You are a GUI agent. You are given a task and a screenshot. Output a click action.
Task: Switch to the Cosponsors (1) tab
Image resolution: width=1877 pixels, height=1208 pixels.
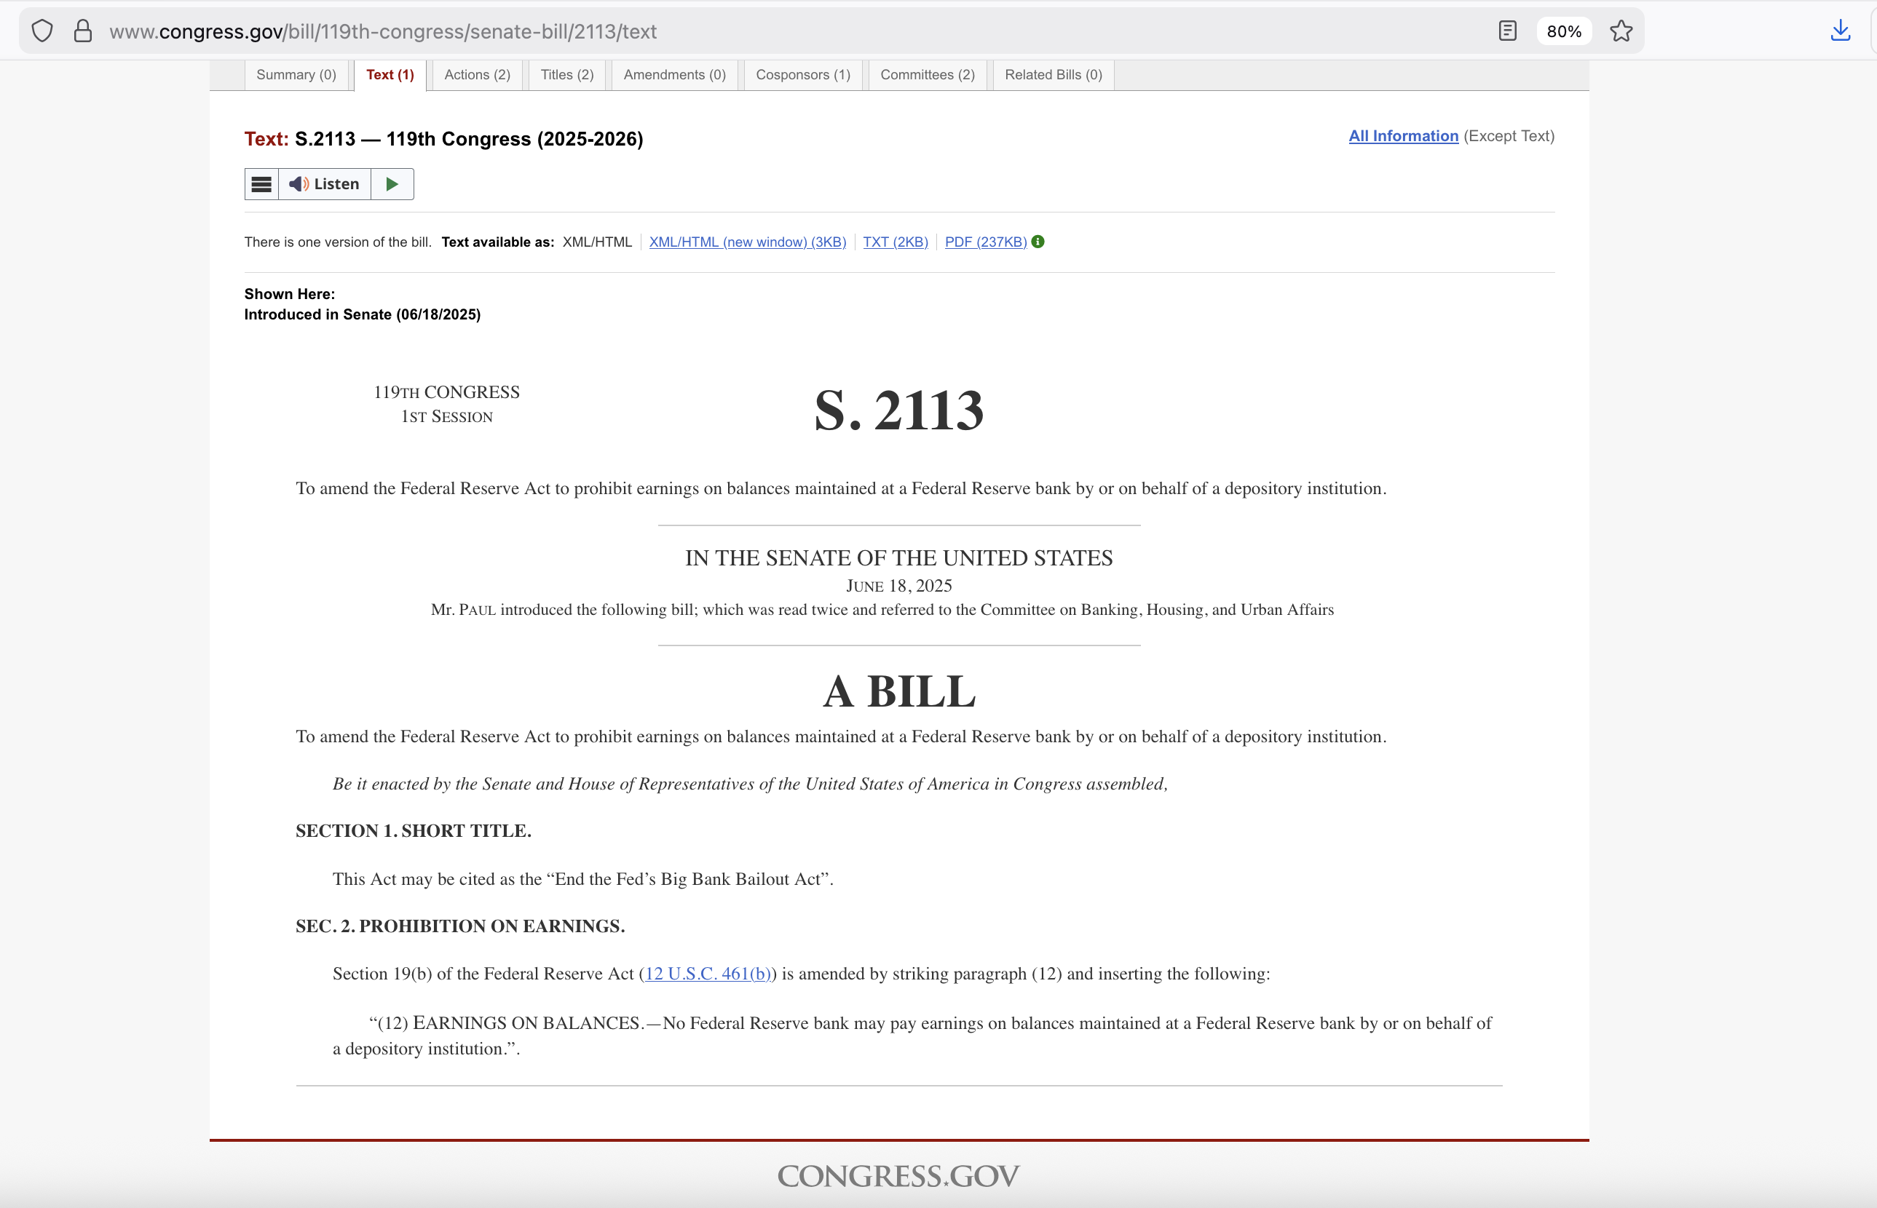tap(803, 75)
